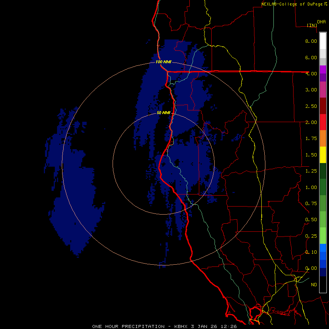
Task: Select the bright red legend swatch
Action: pos(323,122)
